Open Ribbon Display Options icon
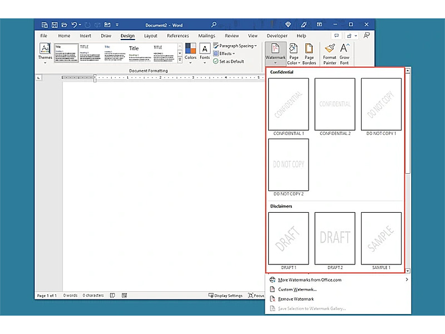The width and height of the screenshot is (445, 334). coord(319,24)
